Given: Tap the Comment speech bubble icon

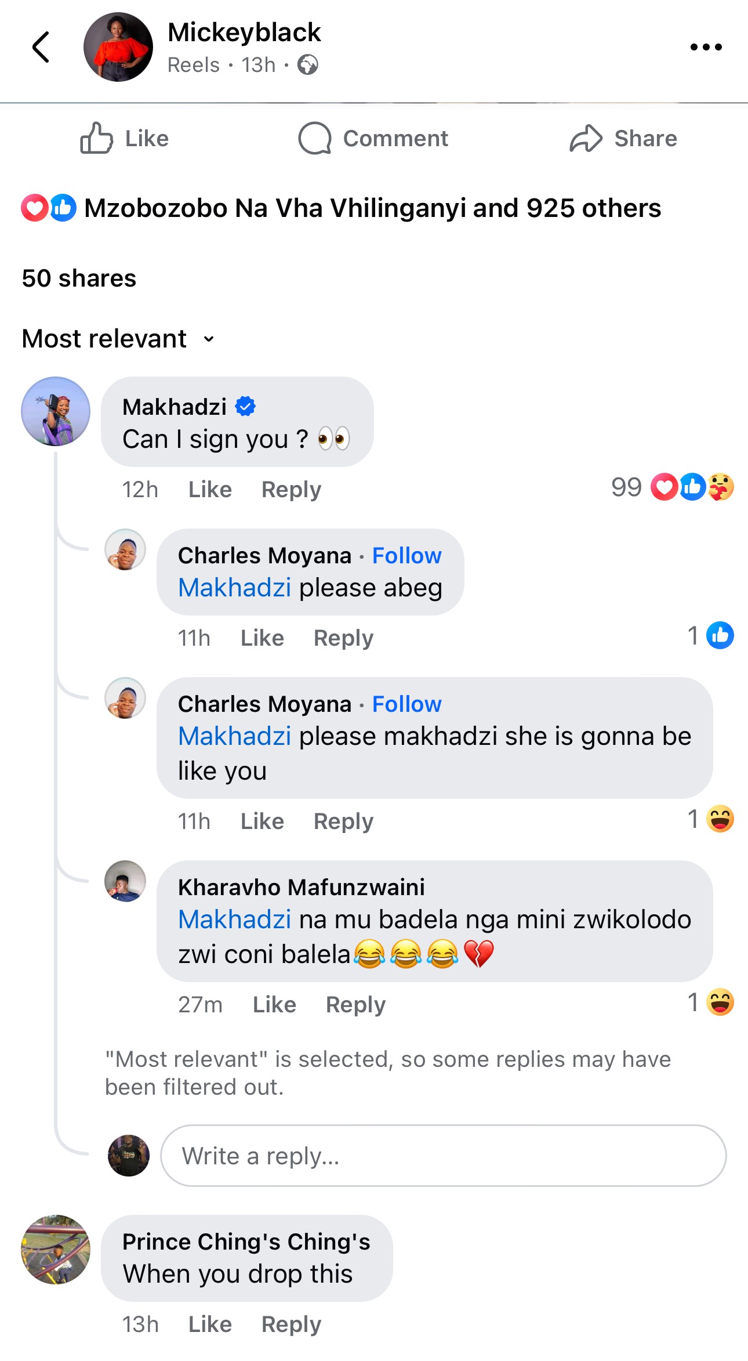Looking at the screenshot, I should click(x=315, y=138).
